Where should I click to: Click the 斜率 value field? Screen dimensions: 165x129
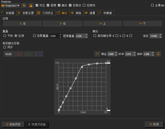click(129, 54)
